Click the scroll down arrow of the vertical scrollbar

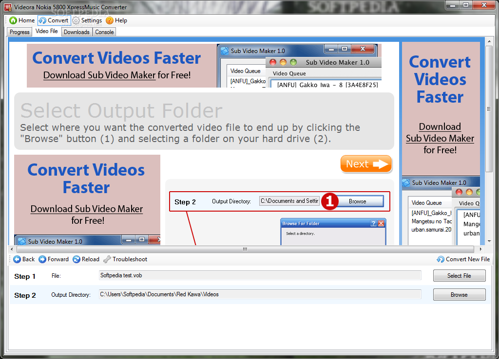tap(489, 241)
